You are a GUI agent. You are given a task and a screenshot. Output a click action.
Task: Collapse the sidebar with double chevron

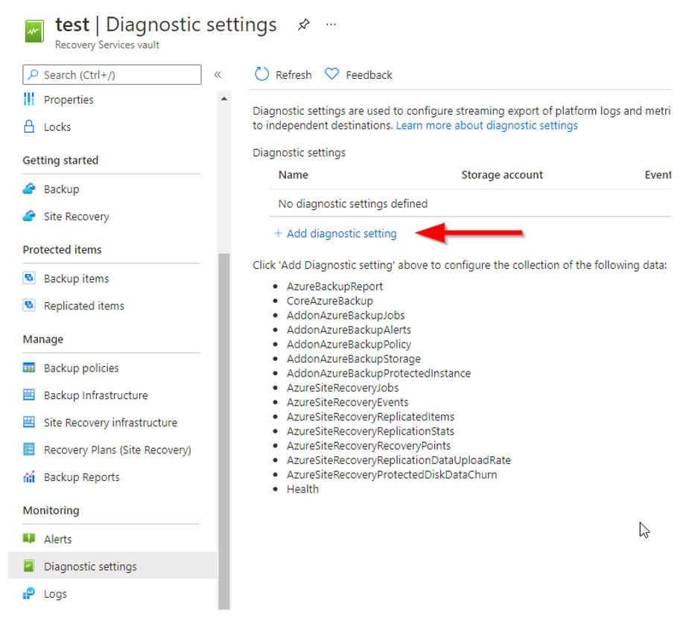pyautogui.click(x=218, y=74)
